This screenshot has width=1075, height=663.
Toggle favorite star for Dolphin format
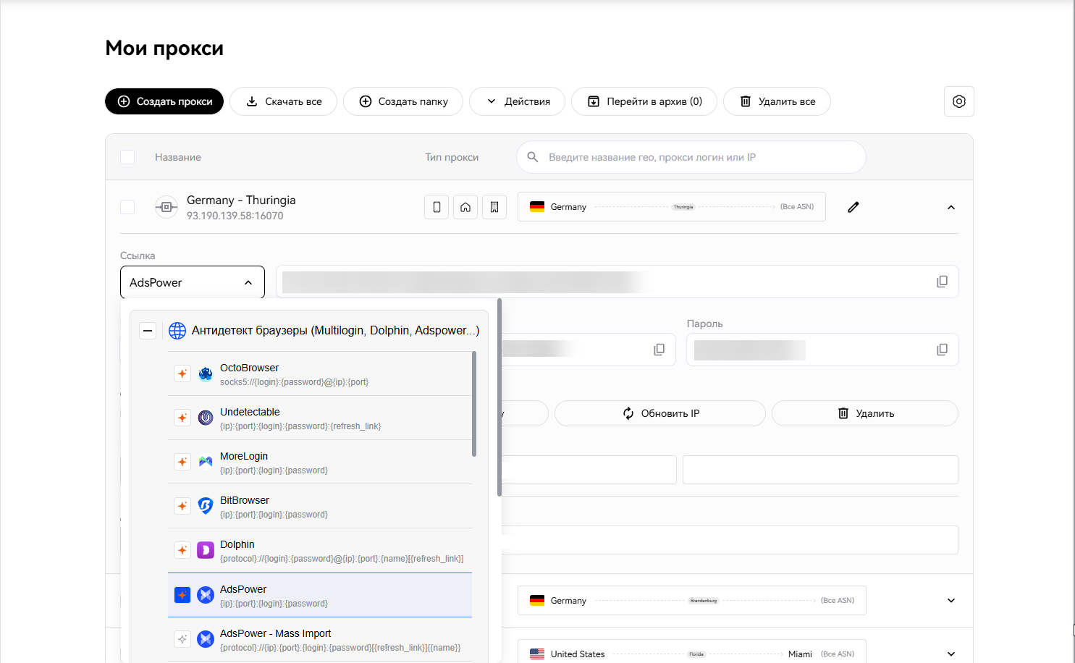pos(182,550)
